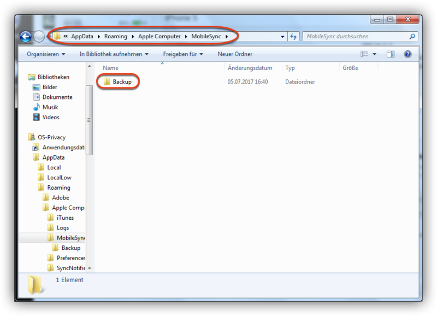Select the Dokumente icon in sidebar
This screenshot has width=437, height=316.
coord(36,97)
